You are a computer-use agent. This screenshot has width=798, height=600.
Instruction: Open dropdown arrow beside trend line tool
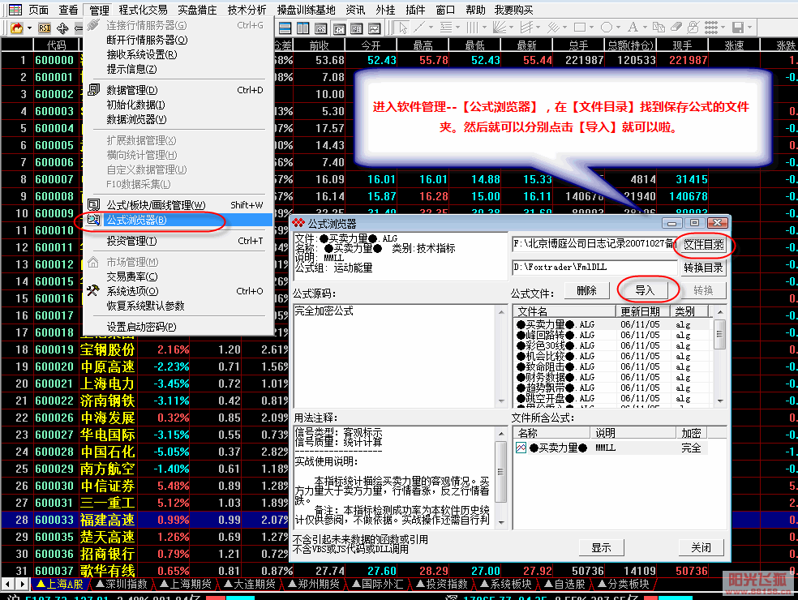[x=431, y=28]
